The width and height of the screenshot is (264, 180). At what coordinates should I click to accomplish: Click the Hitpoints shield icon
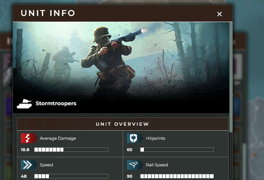135,138
